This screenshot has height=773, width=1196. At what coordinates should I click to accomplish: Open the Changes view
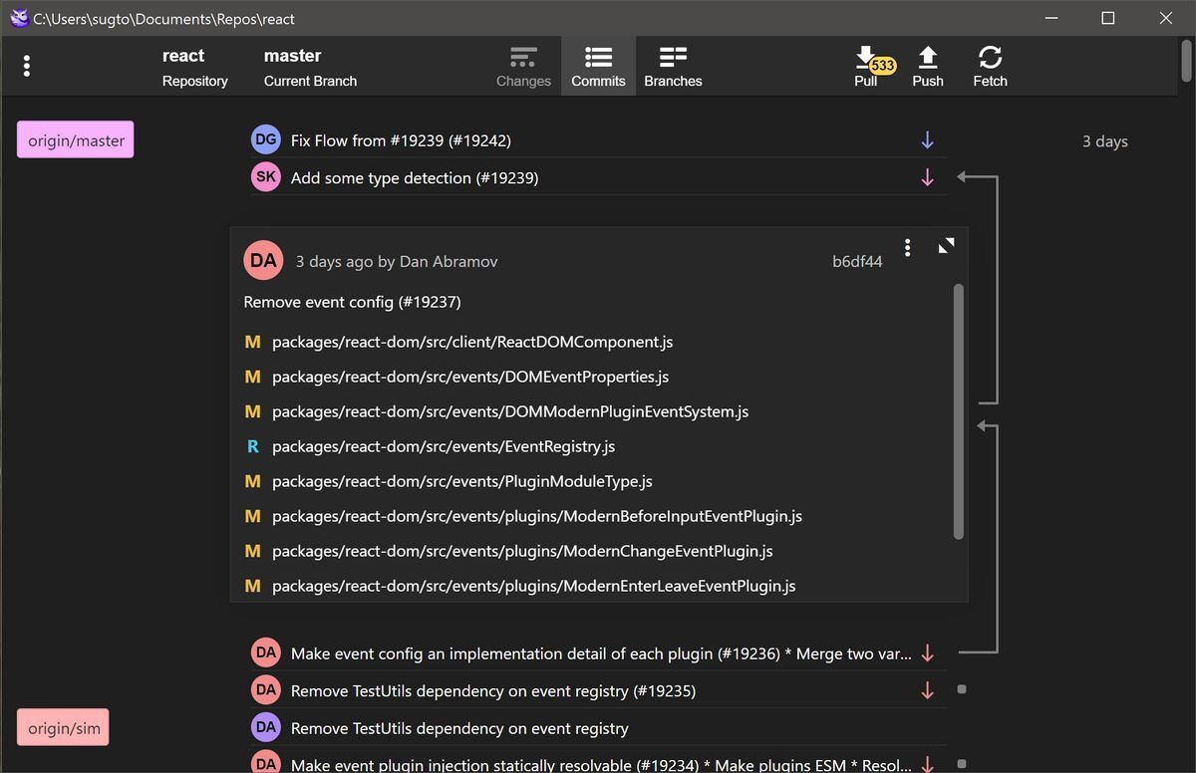tap(523, 67)
